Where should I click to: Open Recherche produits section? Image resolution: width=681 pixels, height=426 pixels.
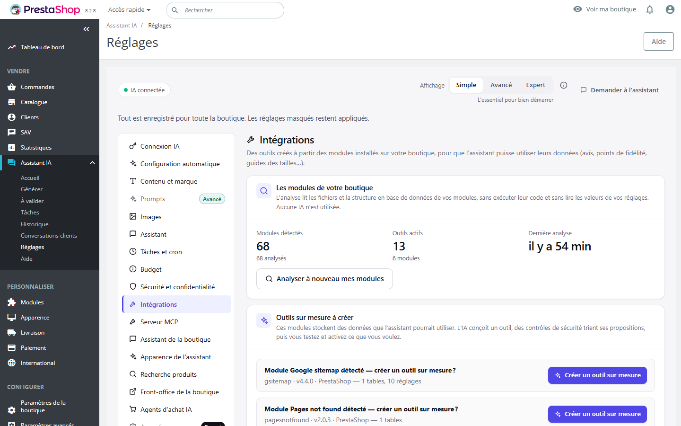pos(176,374)
